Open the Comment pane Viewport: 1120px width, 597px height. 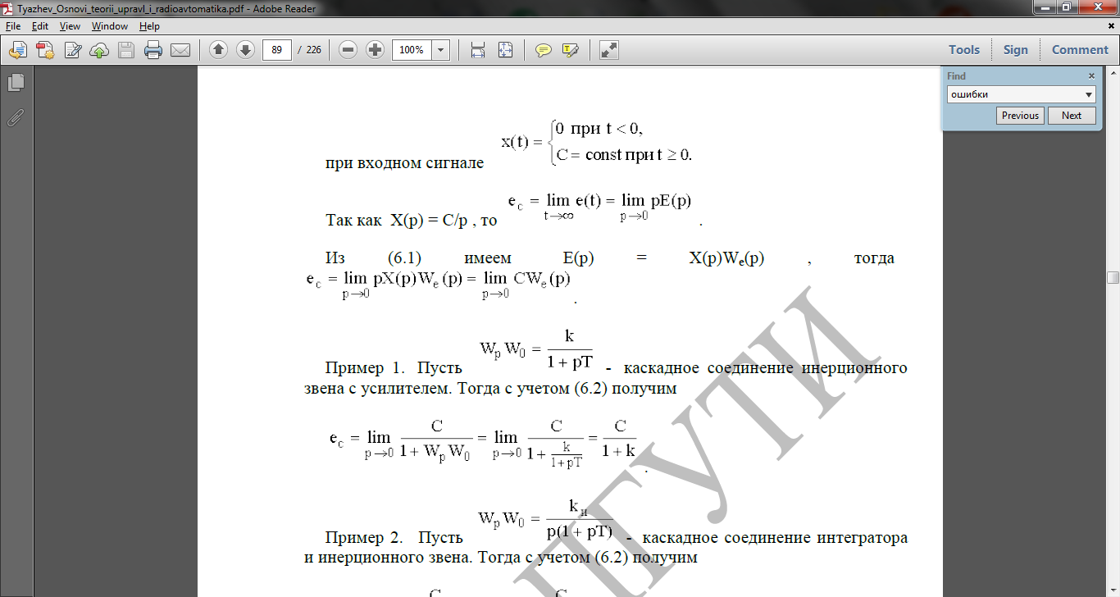point(1080,50)
